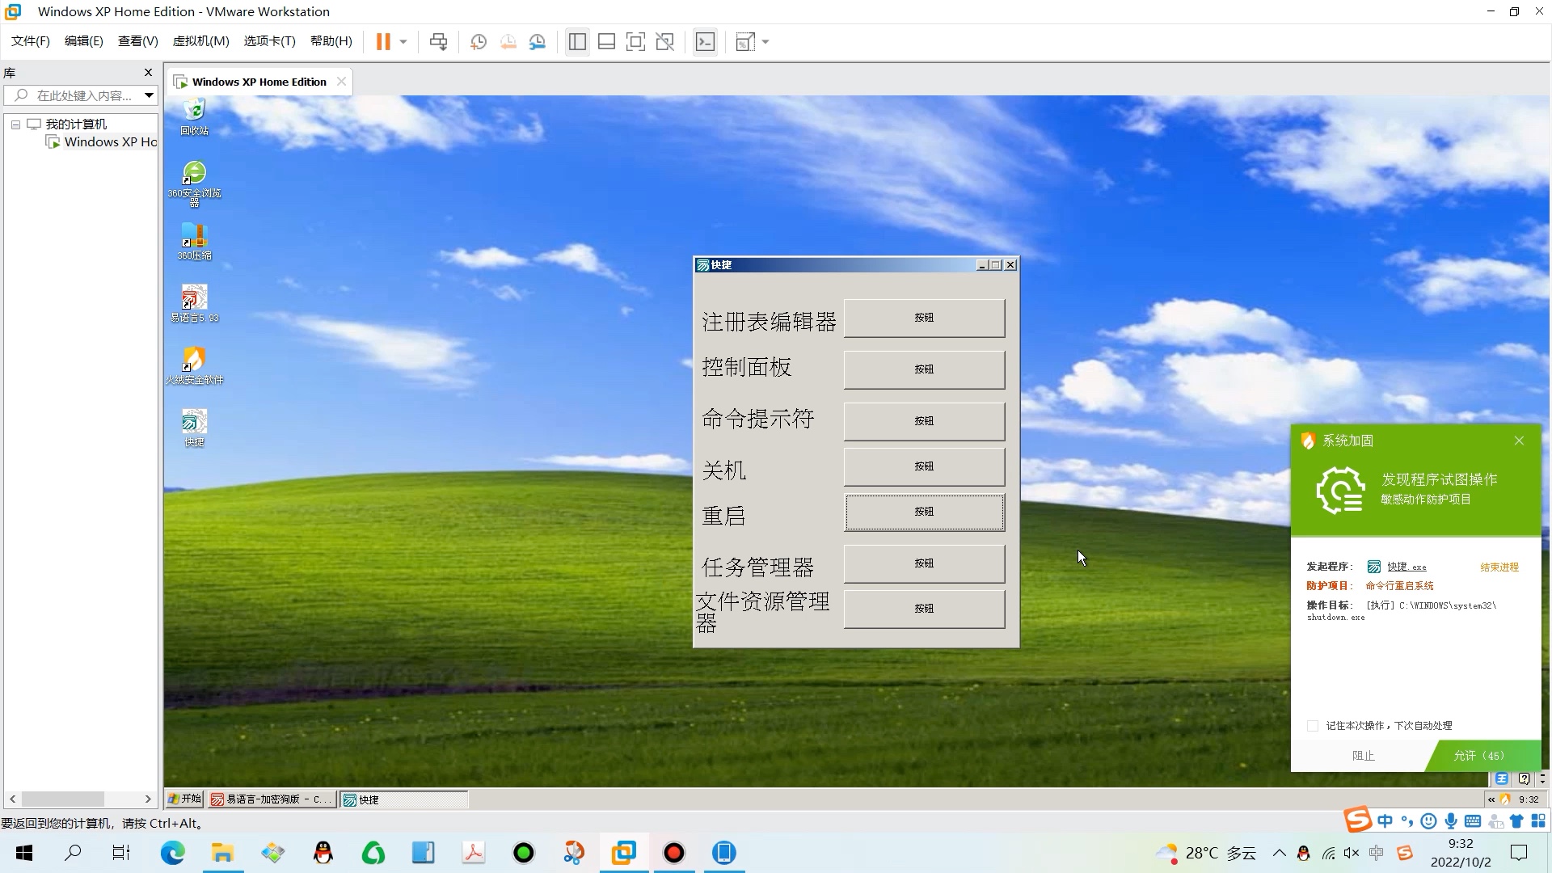Select the 回收站 desktop icon

click(194, 116)
